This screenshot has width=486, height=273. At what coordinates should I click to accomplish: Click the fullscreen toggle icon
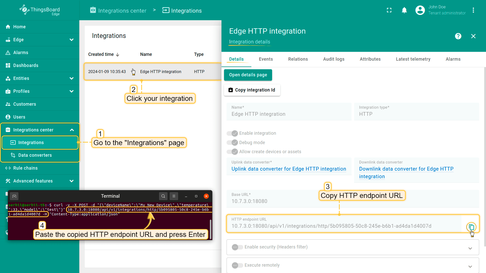389,10
